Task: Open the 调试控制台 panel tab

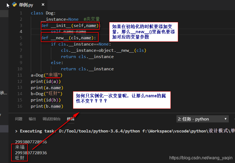Action: tap(51, 119)
